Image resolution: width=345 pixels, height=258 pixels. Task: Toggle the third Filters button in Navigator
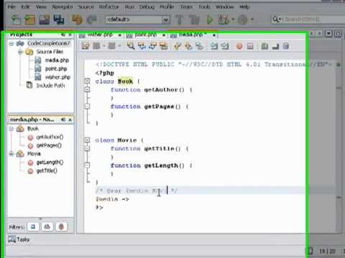tap(61, 226)
